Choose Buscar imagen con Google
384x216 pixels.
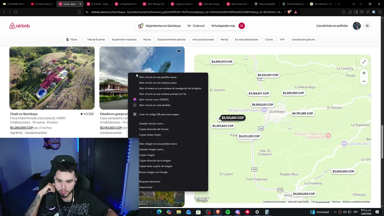point(168,172)
